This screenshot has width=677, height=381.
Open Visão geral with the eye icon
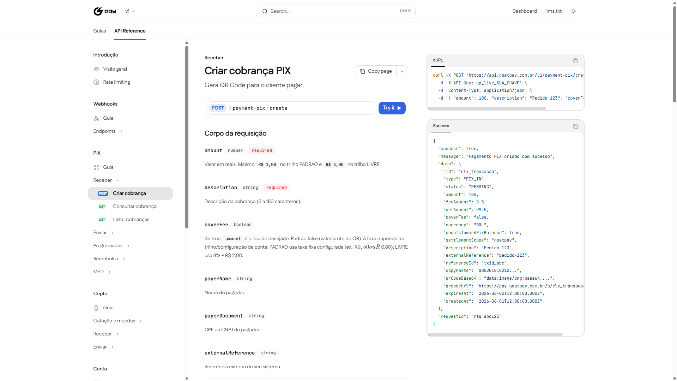(110, 69)
